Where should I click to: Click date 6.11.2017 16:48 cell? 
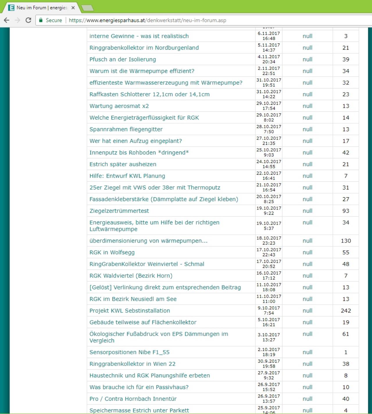click(x=269, y=36)
